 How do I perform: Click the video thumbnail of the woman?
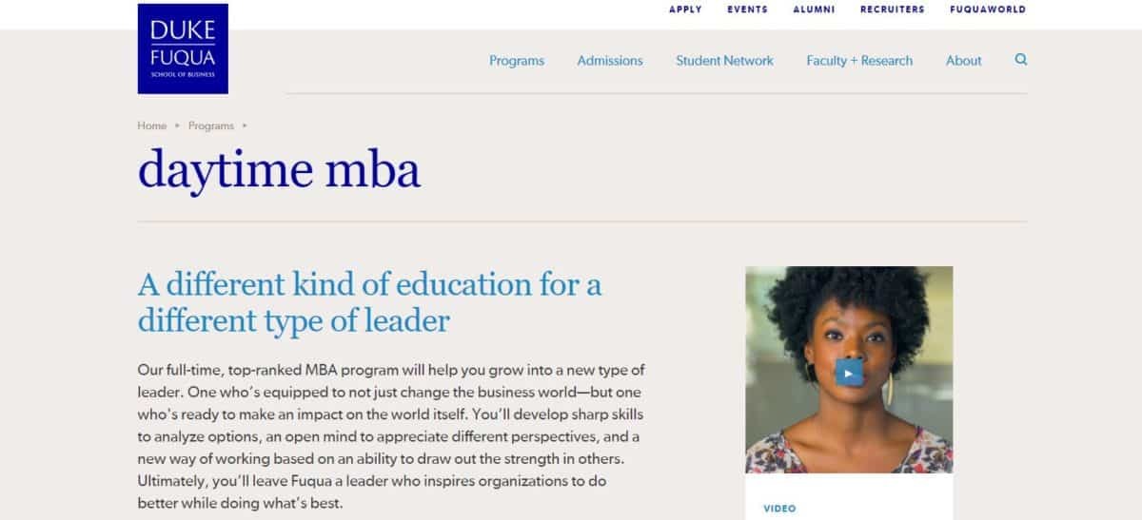tap(849, 314)
